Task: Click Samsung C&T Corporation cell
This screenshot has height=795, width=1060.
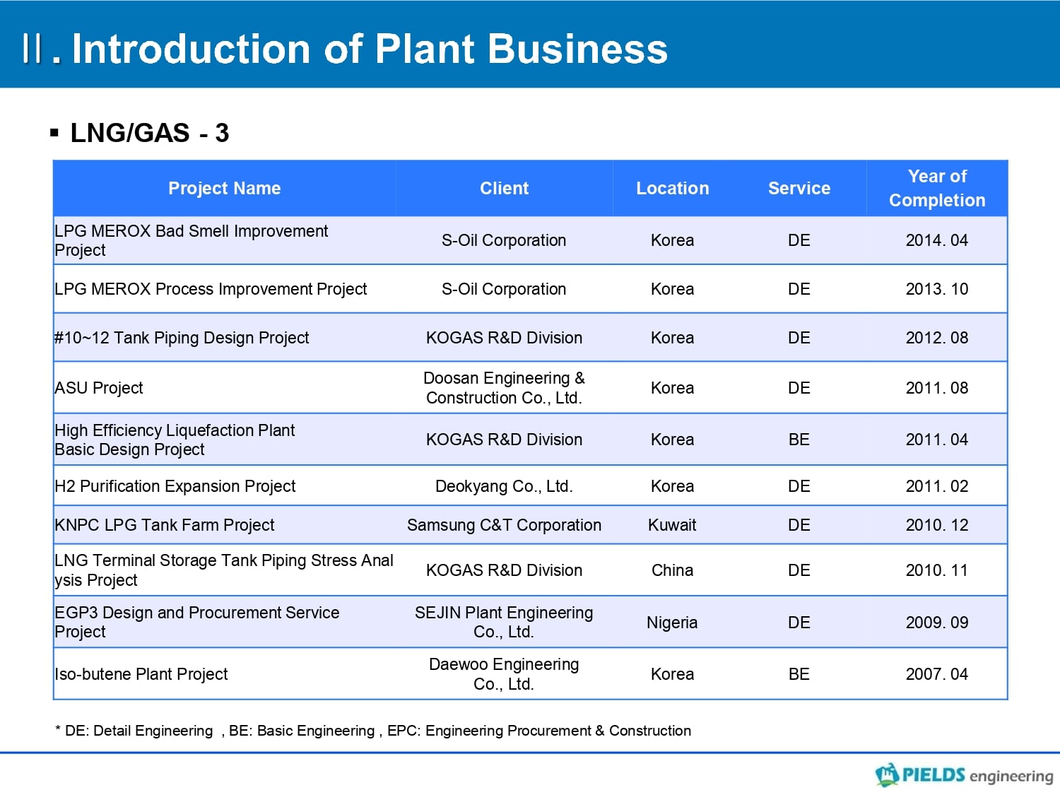Action: pos(504,525)
